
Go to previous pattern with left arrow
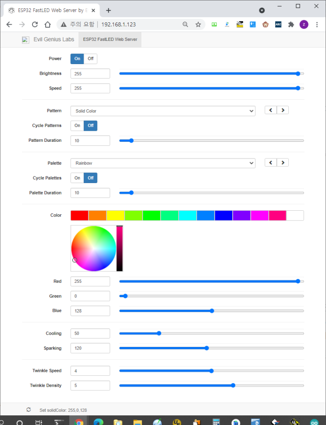271,110
